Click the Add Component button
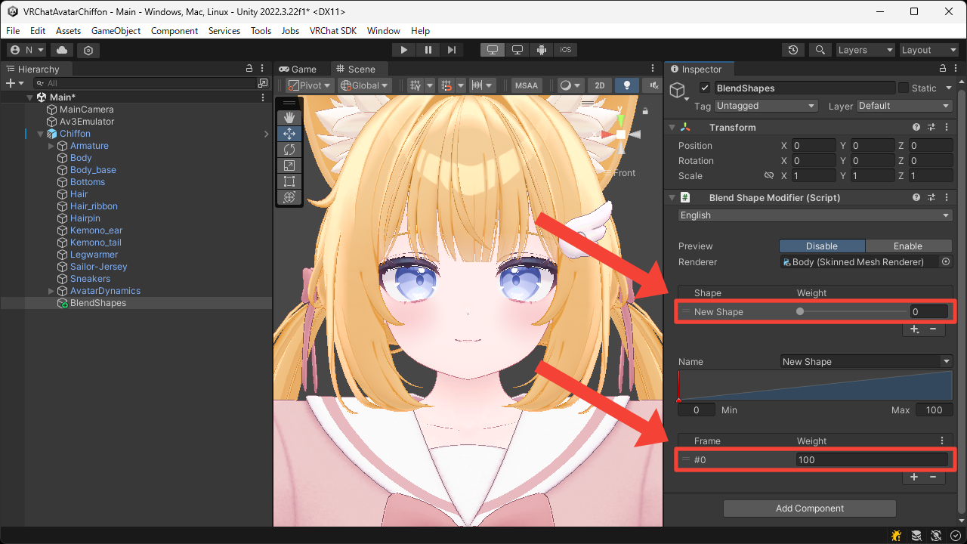This screenshot has height=544, width=967. [x=809, y=508]
